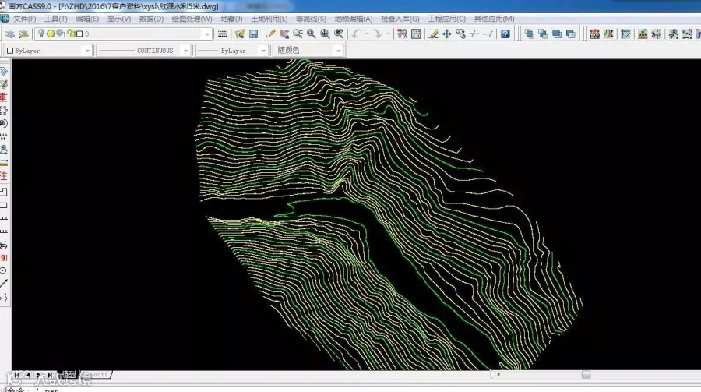Viewport: 701px width, 392px height.
Task: Toggle layer 0 on/off lightbulb
Action: click(41, 34)
